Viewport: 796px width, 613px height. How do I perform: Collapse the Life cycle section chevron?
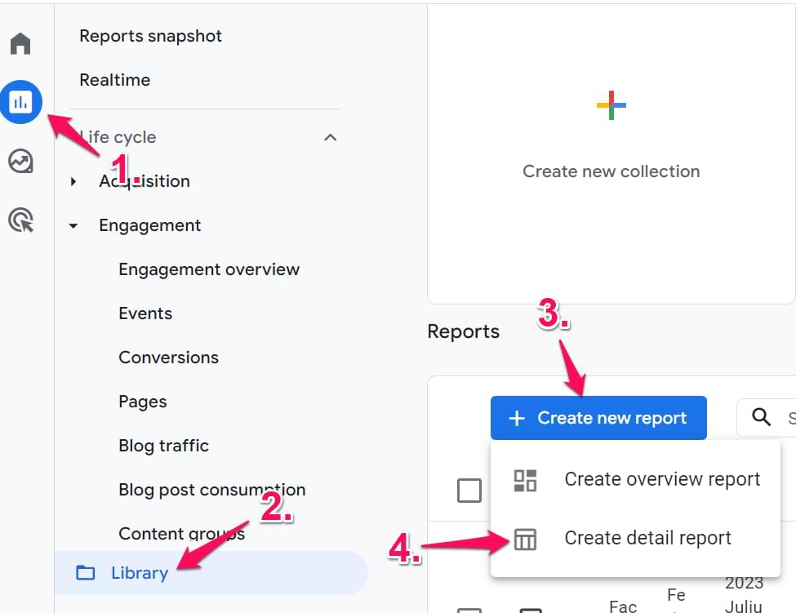(x=331, y=137)
